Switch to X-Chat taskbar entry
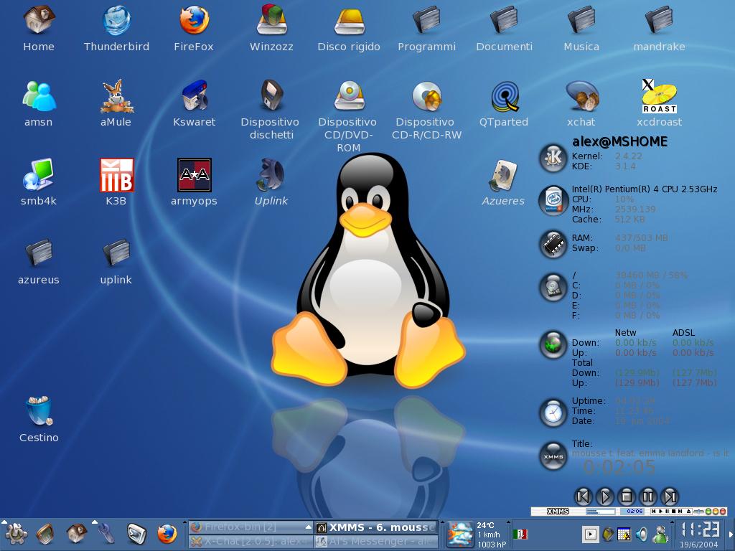 tap(251, 541)
